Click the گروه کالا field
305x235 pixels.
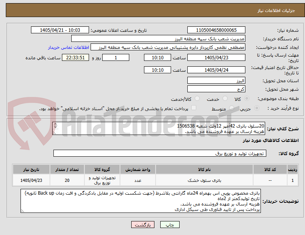point(160,153)
